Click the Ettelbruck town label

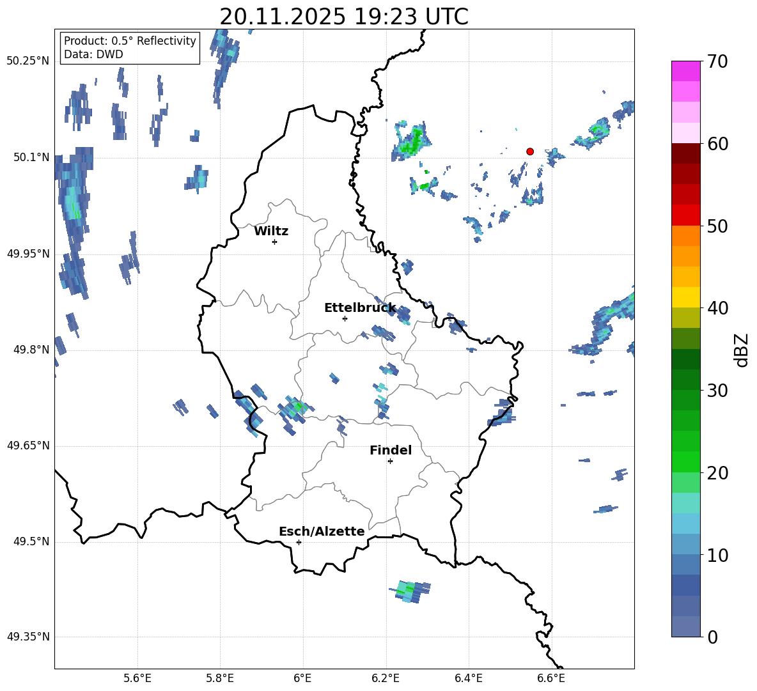click(x=360, y=307)
